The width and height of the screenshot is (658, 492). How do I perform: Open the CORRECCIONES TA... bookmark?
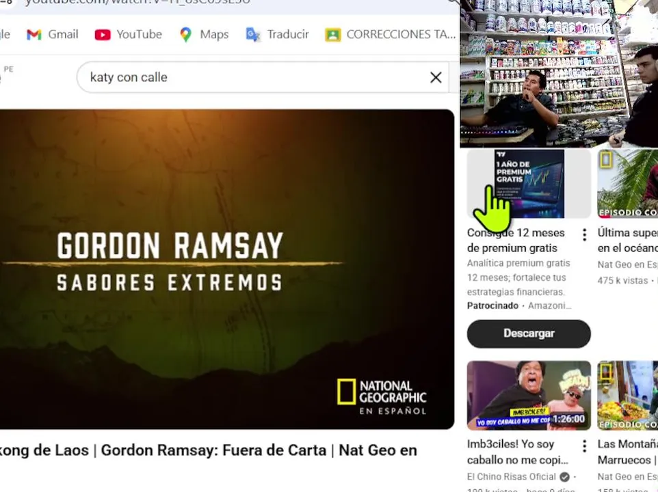[391, 34]
